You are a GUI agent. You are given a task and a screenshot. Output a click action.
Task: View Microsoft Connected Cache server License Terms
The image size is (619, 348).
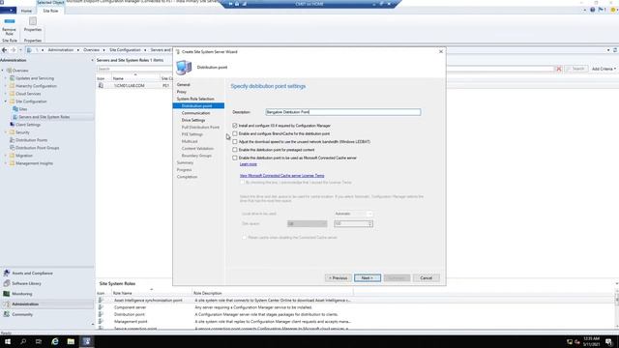click(281, 176)
